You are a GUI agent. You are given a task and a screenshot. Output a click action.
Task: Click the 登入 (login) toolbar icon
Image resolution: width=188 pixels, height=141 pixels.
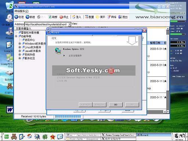[x=77, y=17]
